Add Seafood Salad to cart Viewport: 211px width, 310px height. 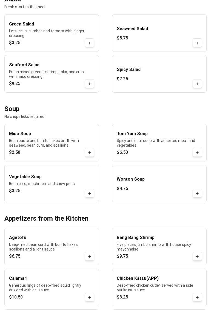pyautogui.click(x=90, y=84)
